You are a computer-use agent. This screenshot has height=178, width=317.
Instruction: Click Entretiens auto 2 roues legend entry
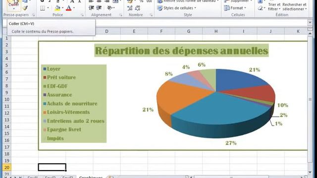click(x=74, y=121)
